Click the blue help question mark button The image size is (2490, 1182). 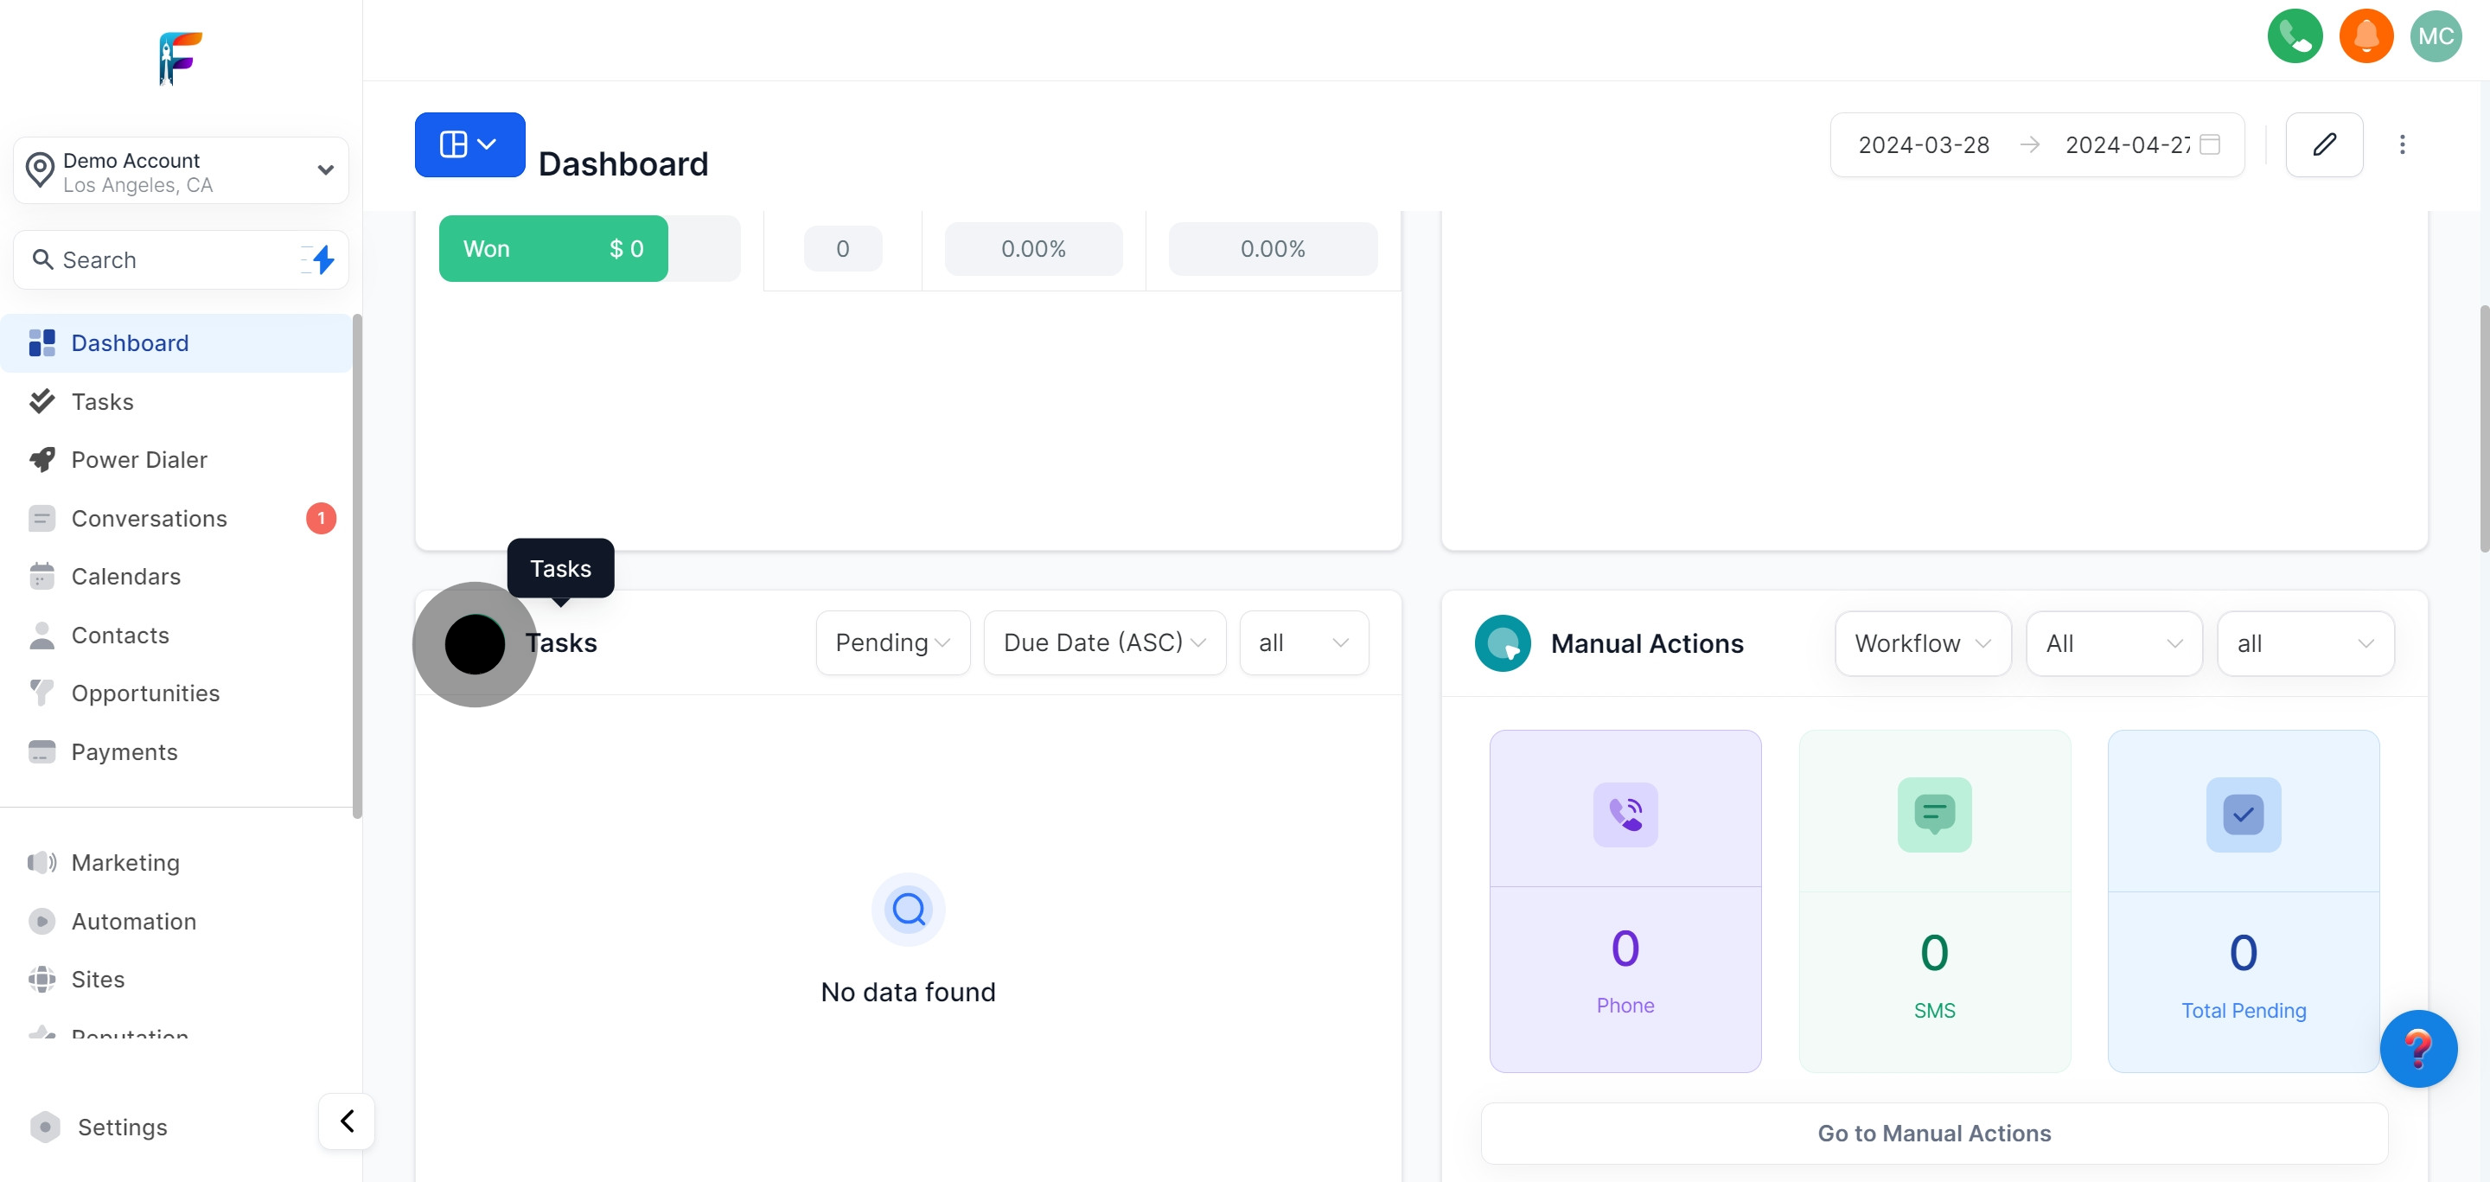[2417, 1049]
